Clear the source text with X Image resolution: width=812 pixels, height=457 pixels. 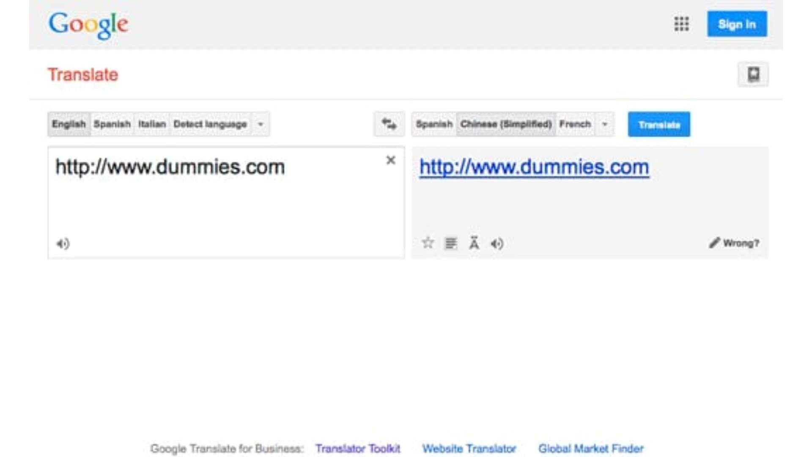click(391, 160)
